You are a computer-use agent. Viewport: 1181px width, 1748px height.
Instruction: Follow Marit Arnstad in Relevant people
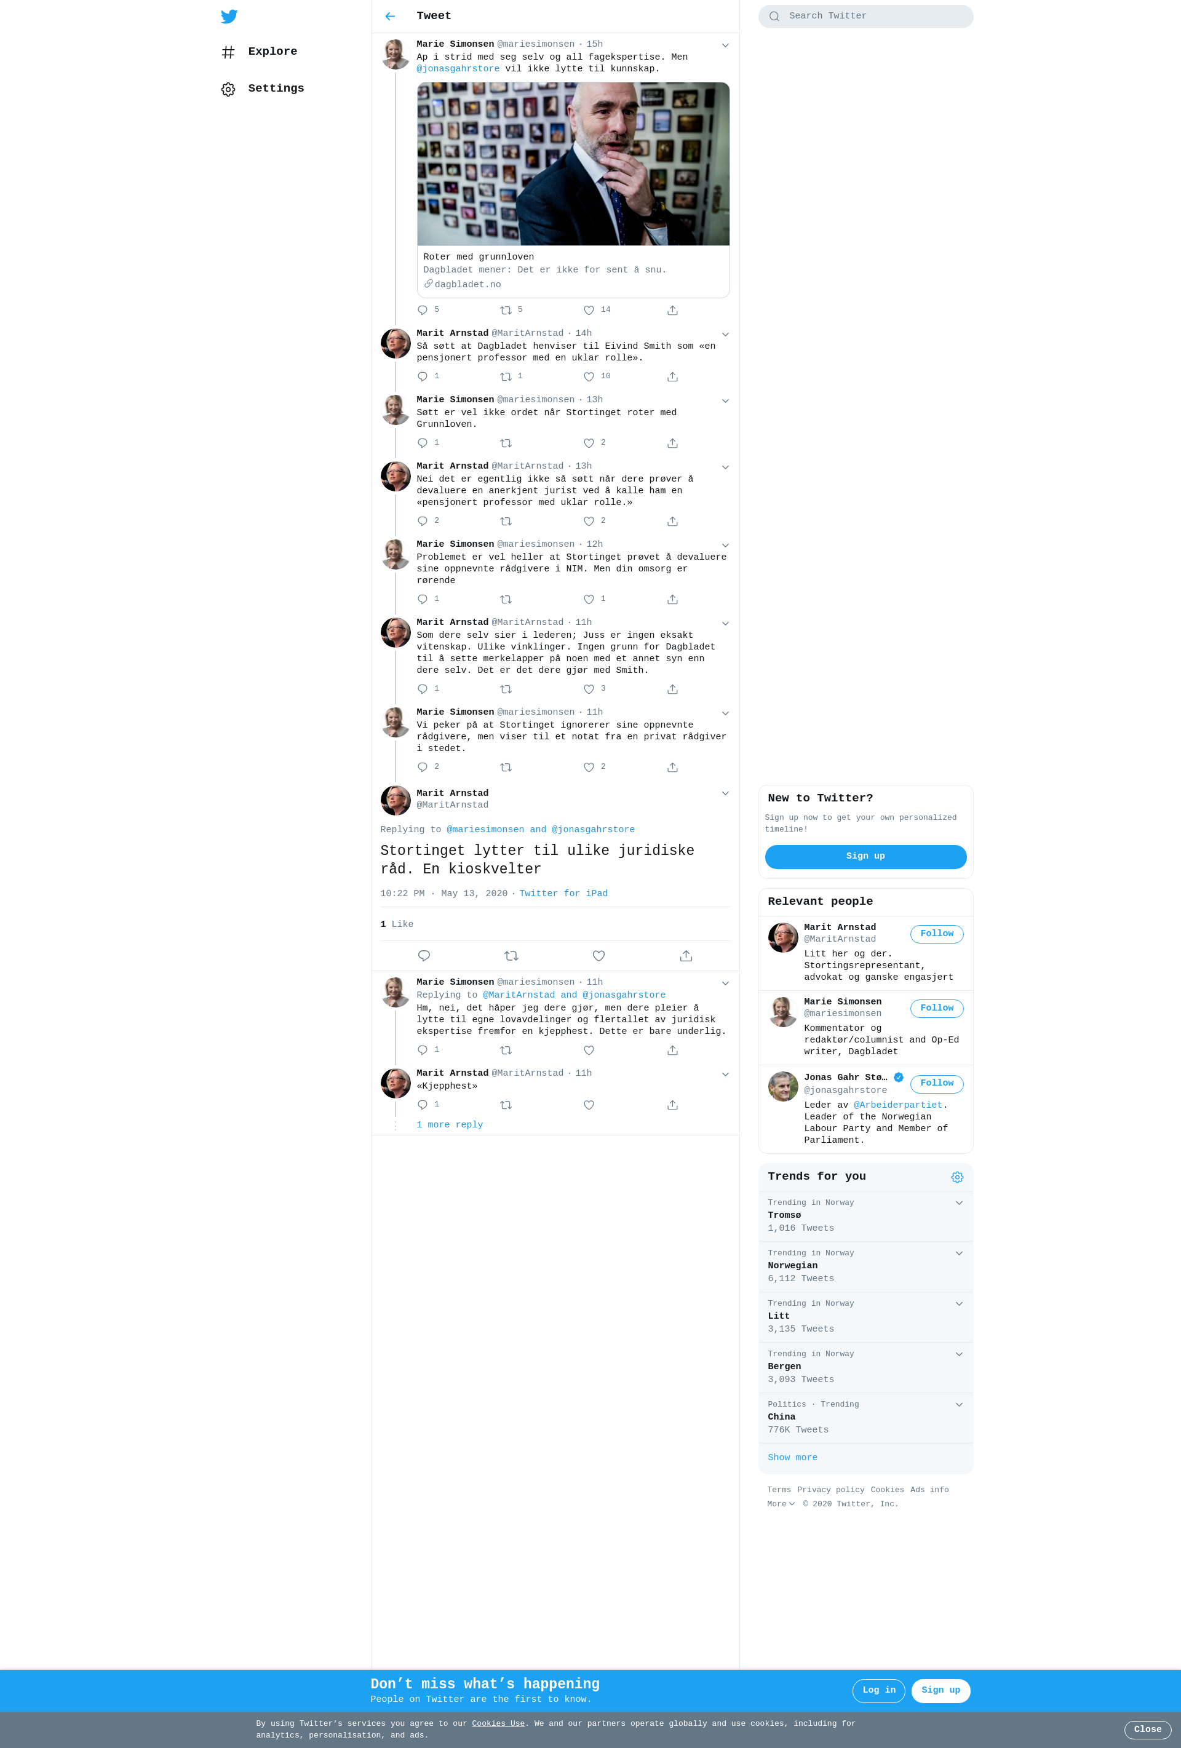click(x=937, y=934)
